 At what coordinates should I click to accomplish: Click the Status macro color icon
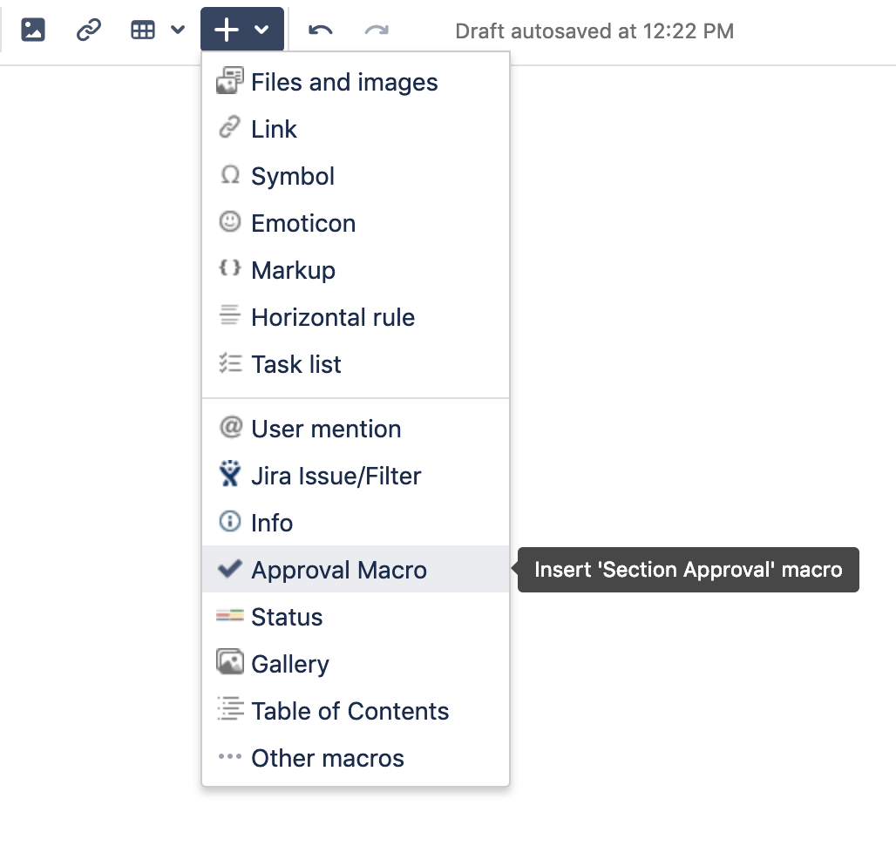click(x=229, y=617)
